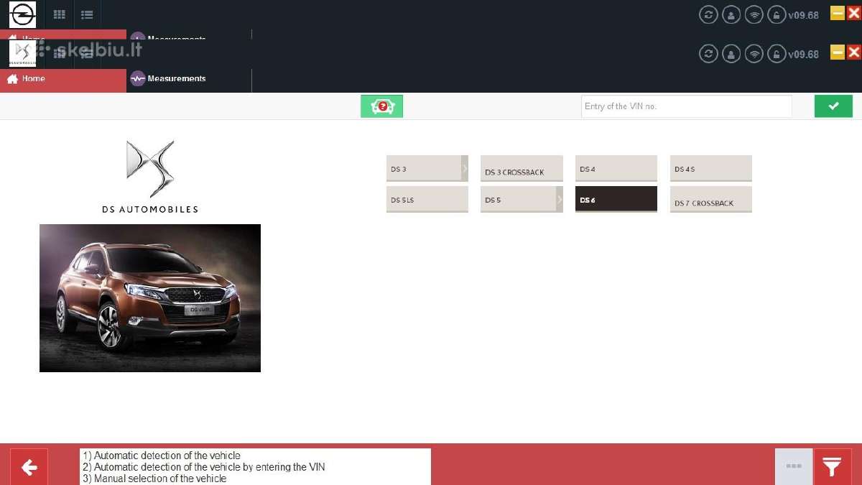
Task: Select the highlighted DS 6 model
Action: tap(616, 199)
